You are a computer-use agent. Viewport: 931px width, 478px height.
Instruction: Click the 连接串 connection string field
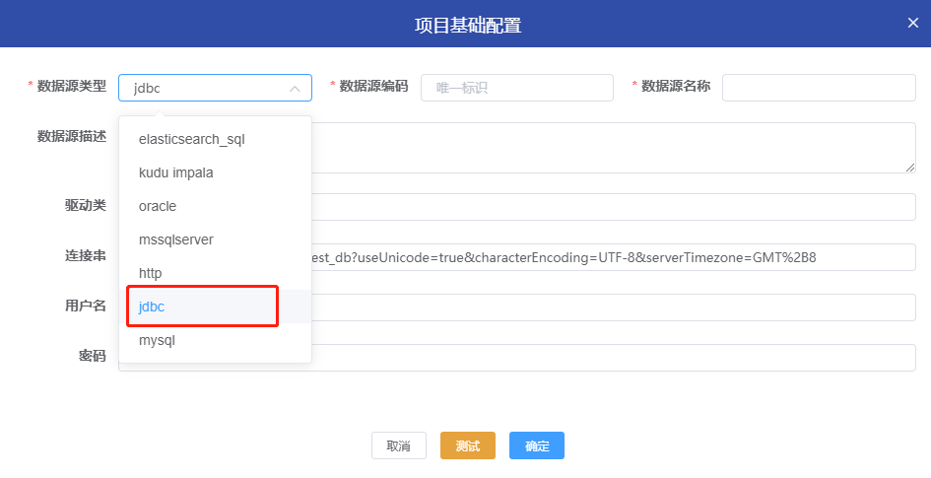point(611,257)
